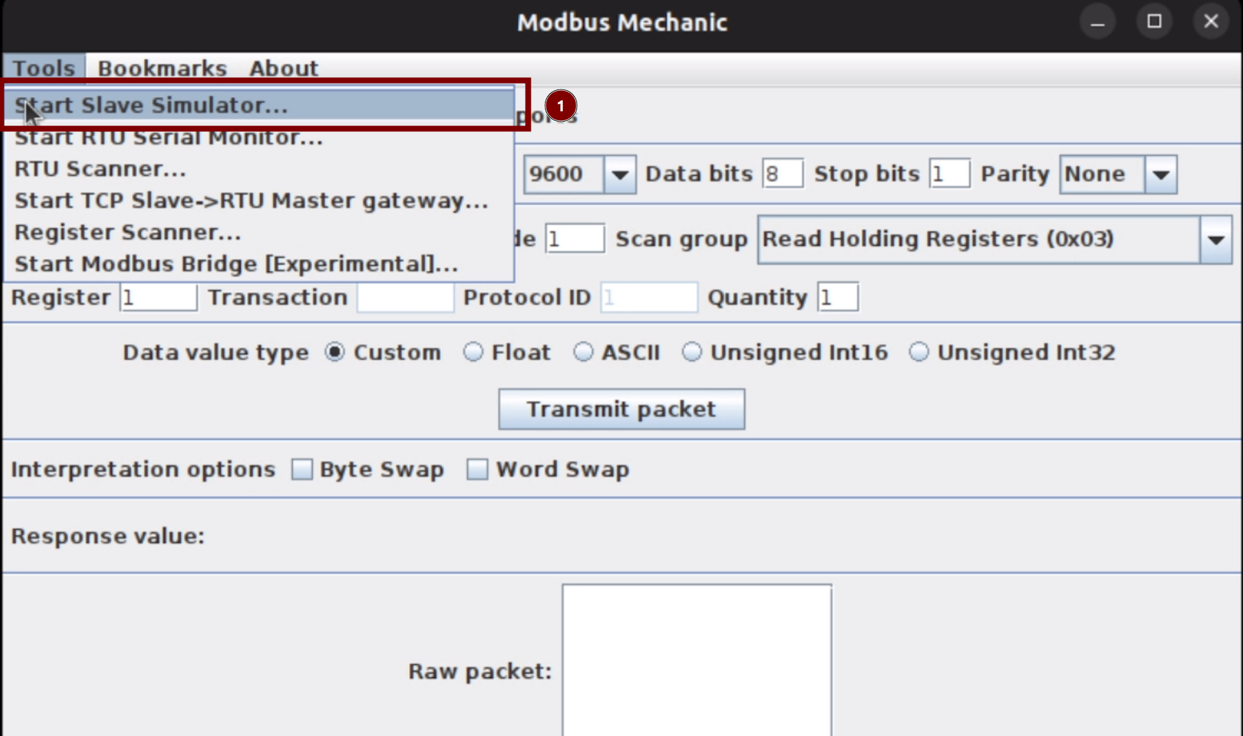Image resolution: width=1243 pixels, height=736 pixels.
Task: Open the Tools menu
Action: (x=44, y=68)
